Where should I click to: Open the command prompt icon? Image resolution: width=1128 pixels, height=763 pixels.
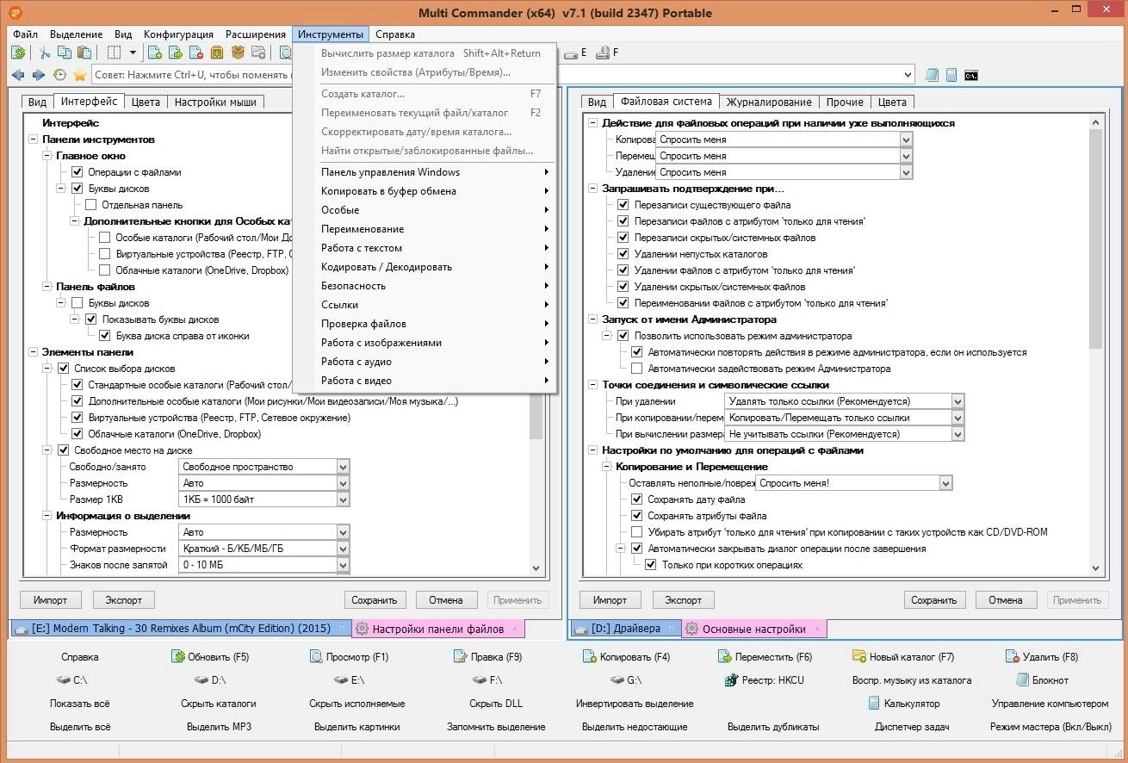(x=971, y=75)
